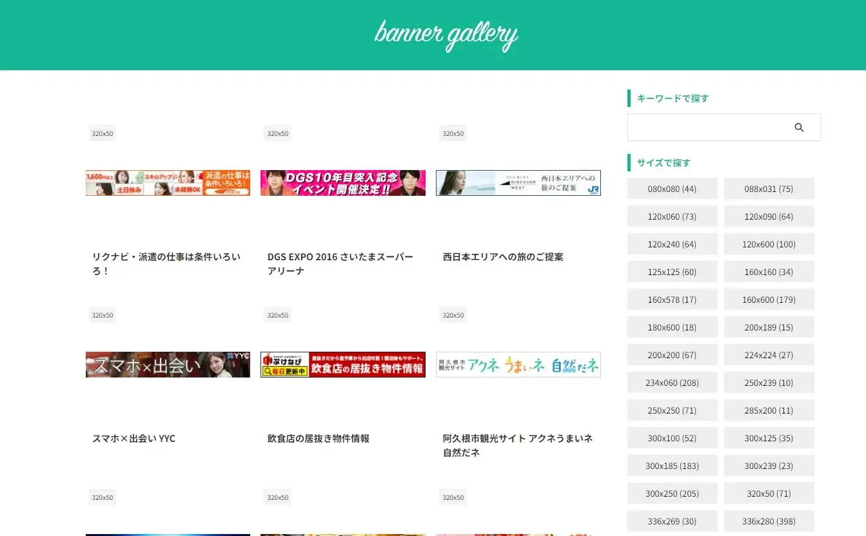866x536 pixels.
Task: Choose the 320x50 size category
Action: 769,493
